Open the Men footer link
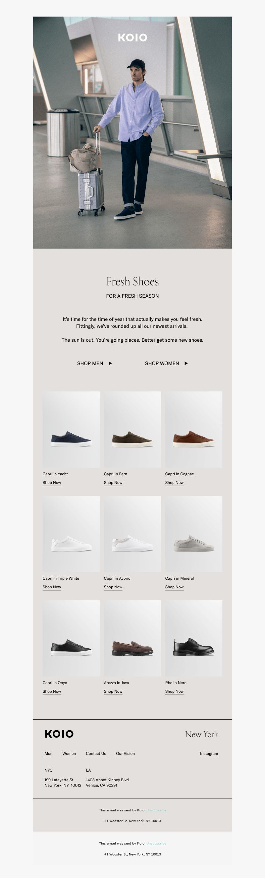This screenshot has height=878, width=265. (48, 754)
